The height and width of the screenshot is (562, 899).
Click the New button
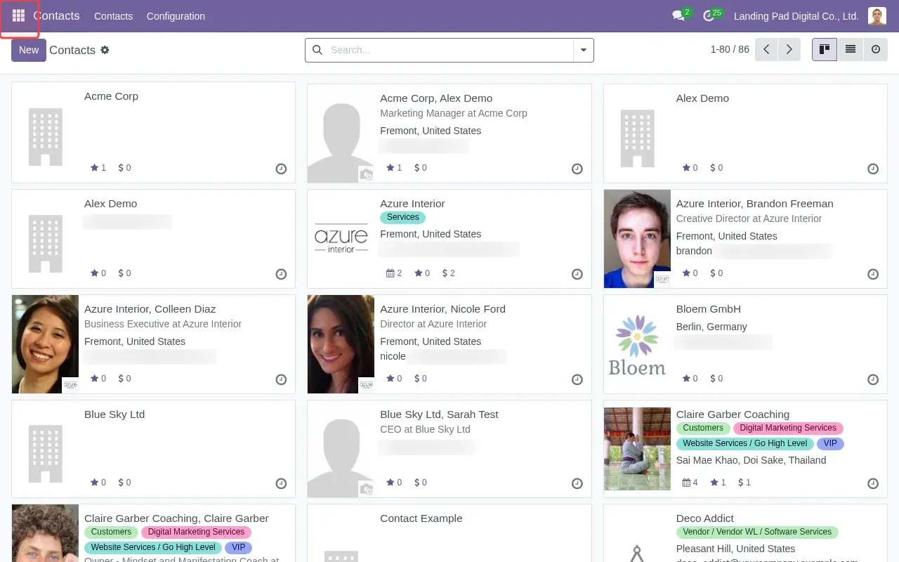[29, 50]
